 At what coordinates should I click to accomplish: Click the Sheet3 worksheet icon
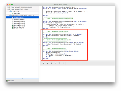13,24
